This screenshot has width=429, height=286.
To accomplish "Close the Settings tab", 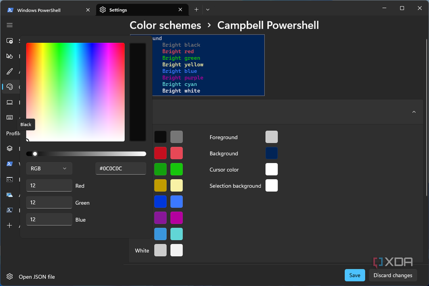I will tap(180, 9).
